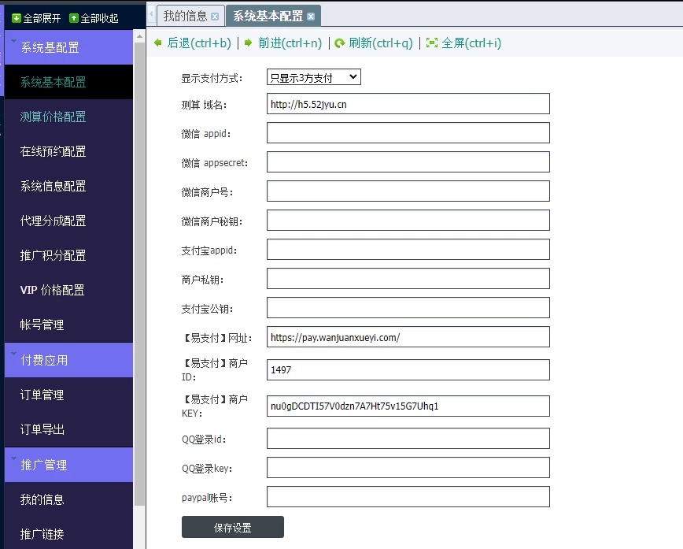Click the 保存设置 button
The height and width of the screenshot is (549, 683).
click(232, 527)
